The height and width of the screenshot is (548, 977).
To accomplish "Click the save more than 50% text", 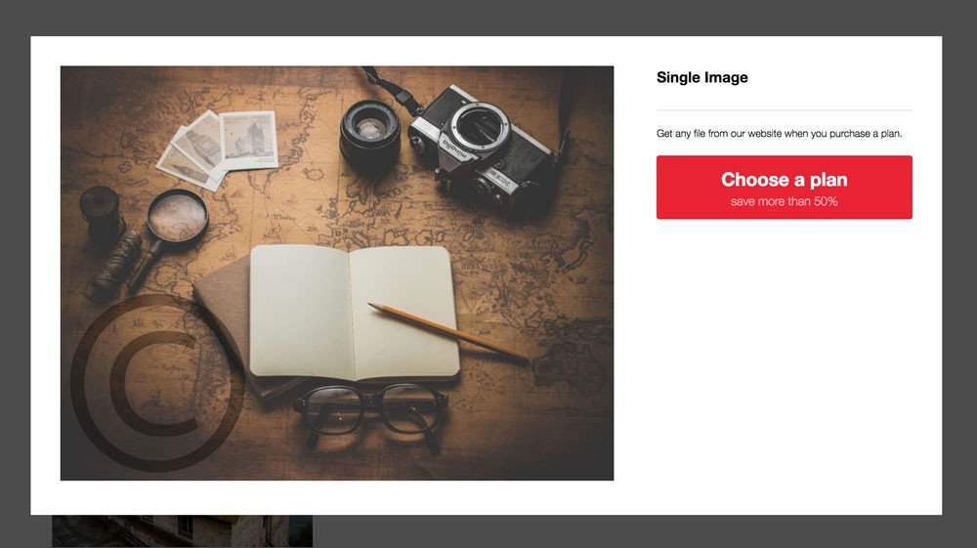I will [x=784, y=201].
